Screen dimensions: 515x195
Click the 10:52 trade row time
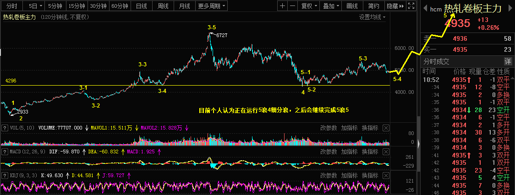(x=431, y=80)
